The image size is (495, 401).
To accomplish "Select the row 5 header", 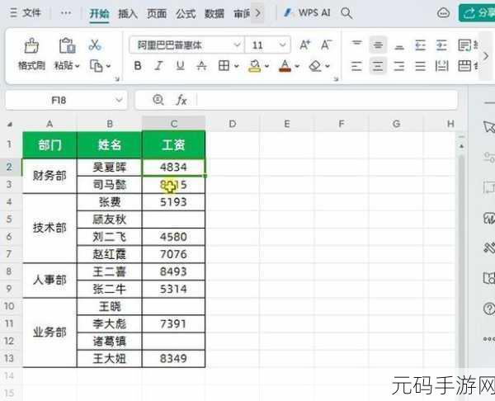I will pos(9,219).
